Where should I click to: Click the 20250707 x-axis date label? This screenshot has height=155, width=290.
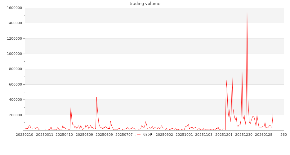click(124, 135)
